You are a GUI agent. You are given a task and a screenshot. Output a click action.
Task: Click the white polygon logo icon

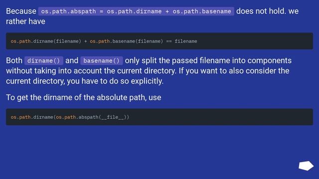[306, 166]
